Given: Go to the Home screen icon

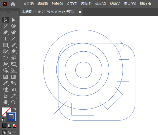Looking at the screenshot, I should [13, 4].
